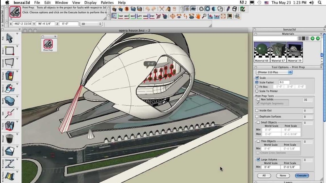The image size is (326, 183).
Task: Click the green plus add material icon
Action: [x=312, y=38]
